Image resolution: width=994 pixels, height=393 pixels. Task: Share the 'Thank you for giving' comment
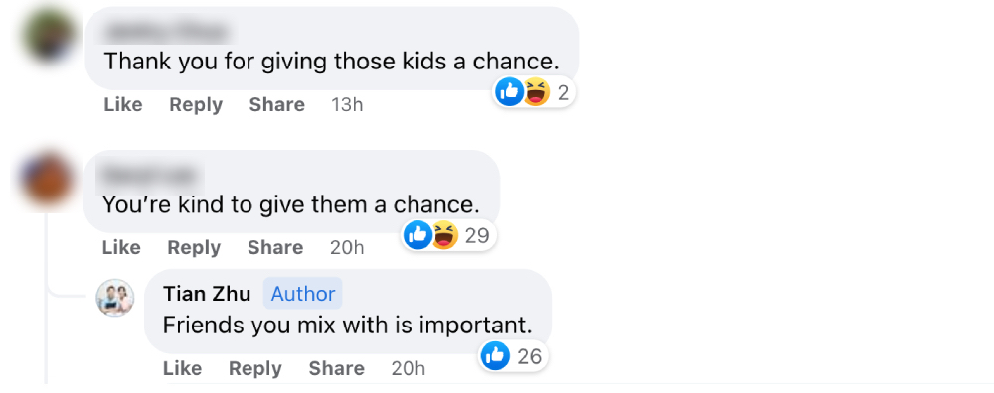click(x=277, y=104)
